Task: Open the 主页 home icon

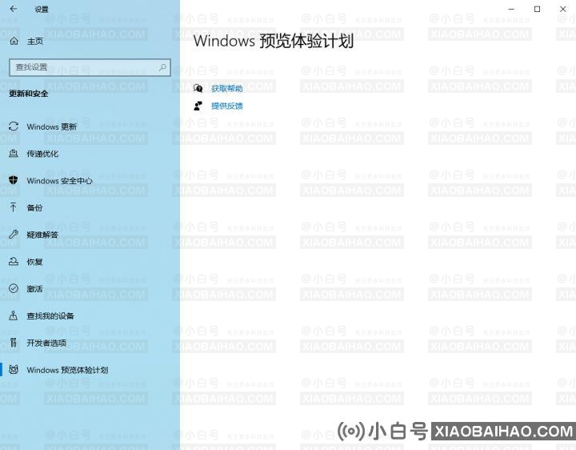Action: [x=14, y=41]
